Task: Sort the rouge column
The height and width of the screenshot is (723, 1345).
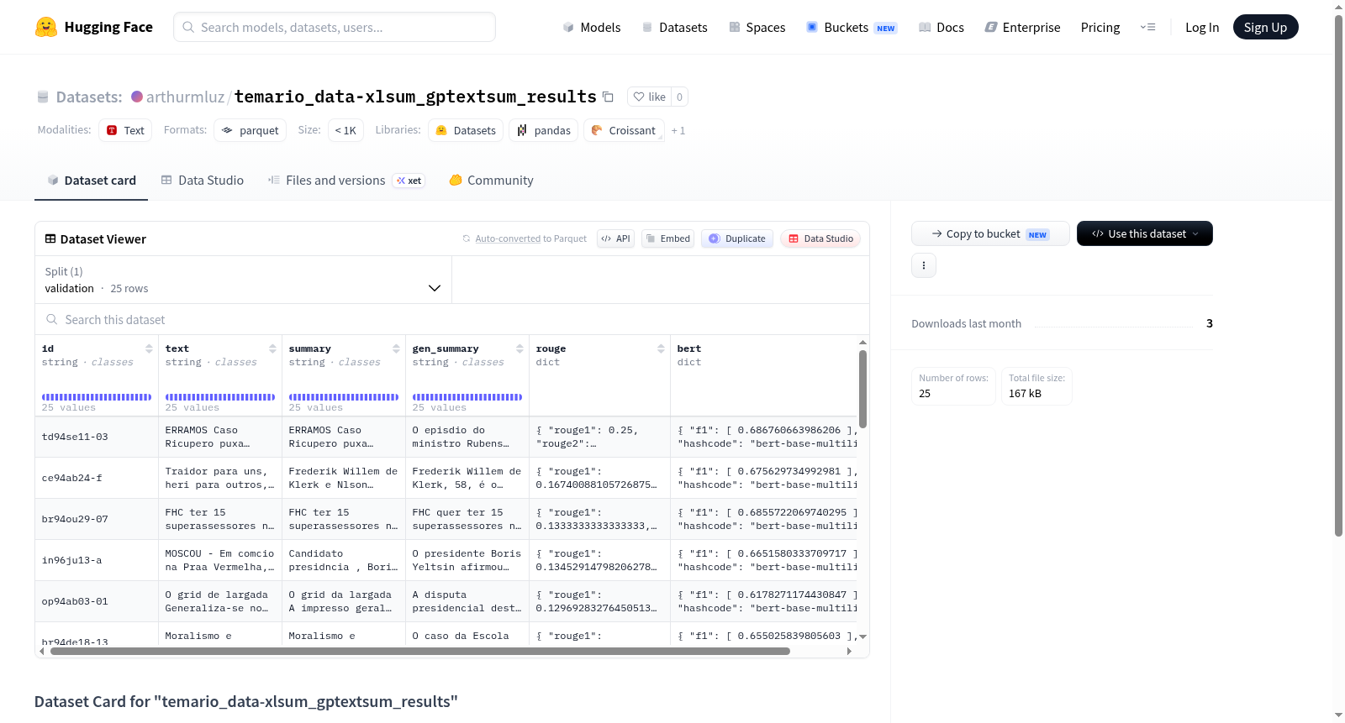Action: point(661,348)
